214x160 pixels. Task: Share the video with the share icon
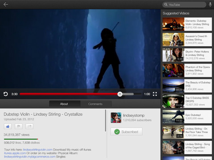point(29,126)
